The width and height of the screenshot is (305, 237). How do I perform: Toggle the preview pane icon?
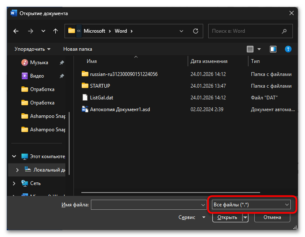coord(273,49)
